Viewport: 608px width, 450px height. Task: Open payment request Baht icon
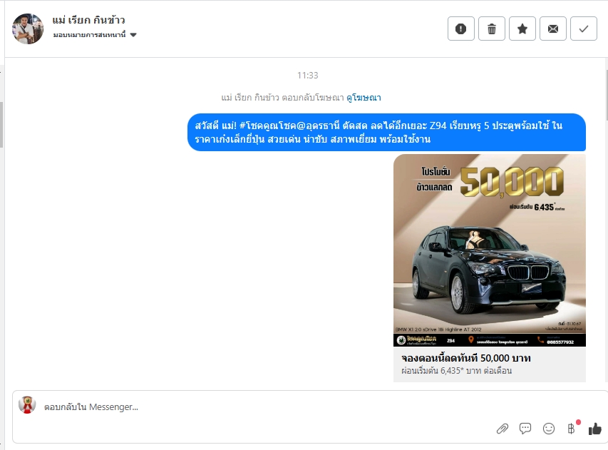571,429
